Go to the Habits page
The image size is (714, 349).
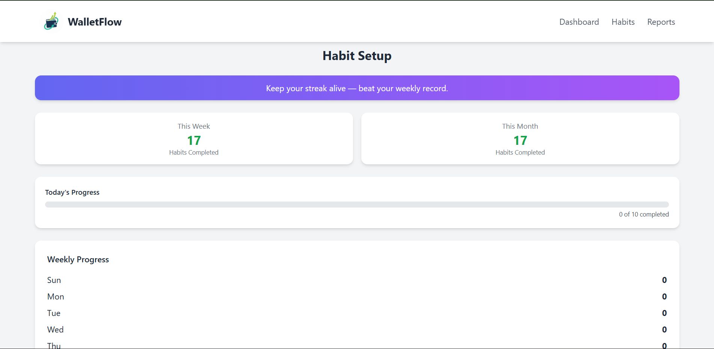[x=623, y=22]
